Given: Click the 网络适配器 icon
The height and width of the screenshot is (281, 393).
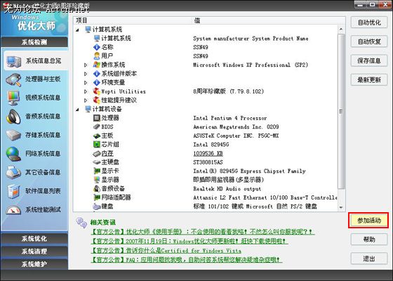Looking at the screenshot, I should pyautogui.click(x=97, y=197).
